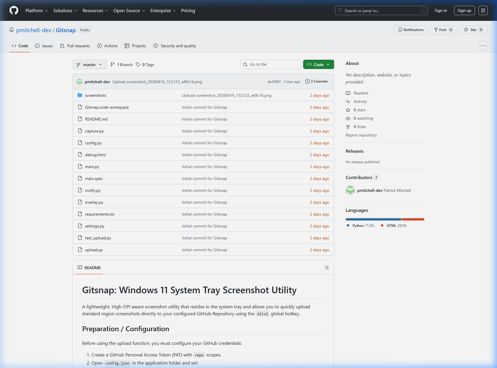Click the Python segment of the languages bar

coord(373,219)
